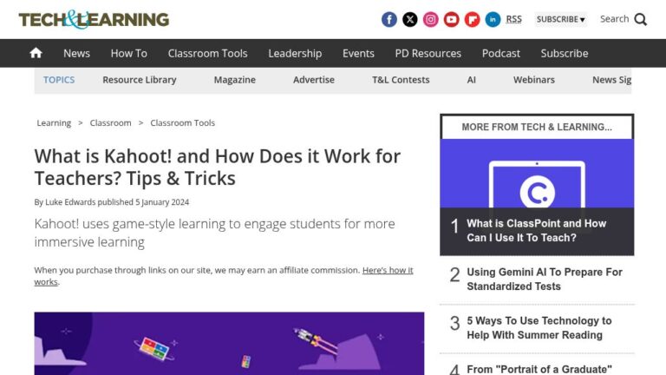
Task: Open the Flipboard social icon
Action: pyautogui.click(x=472, y=20)
